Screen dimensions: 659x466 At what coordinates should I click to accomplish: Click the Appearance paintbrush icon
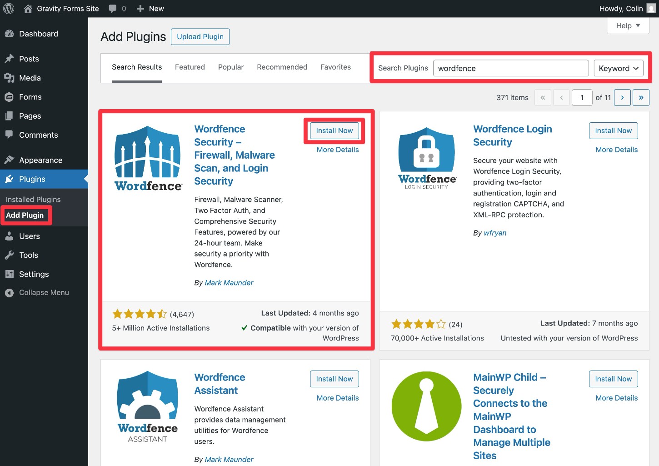9,160
